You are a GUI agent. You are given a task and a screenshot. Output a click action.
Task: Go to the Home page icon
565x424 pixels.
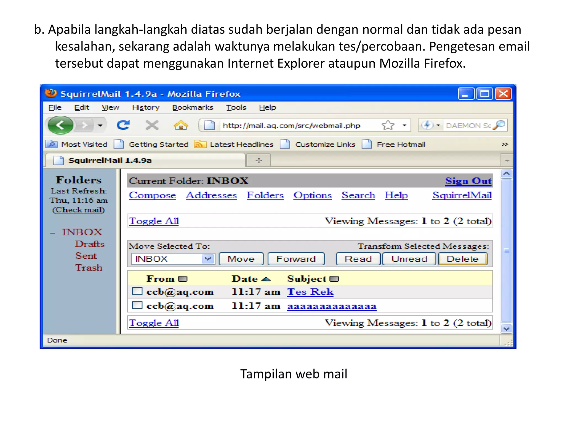pos(181,125)
